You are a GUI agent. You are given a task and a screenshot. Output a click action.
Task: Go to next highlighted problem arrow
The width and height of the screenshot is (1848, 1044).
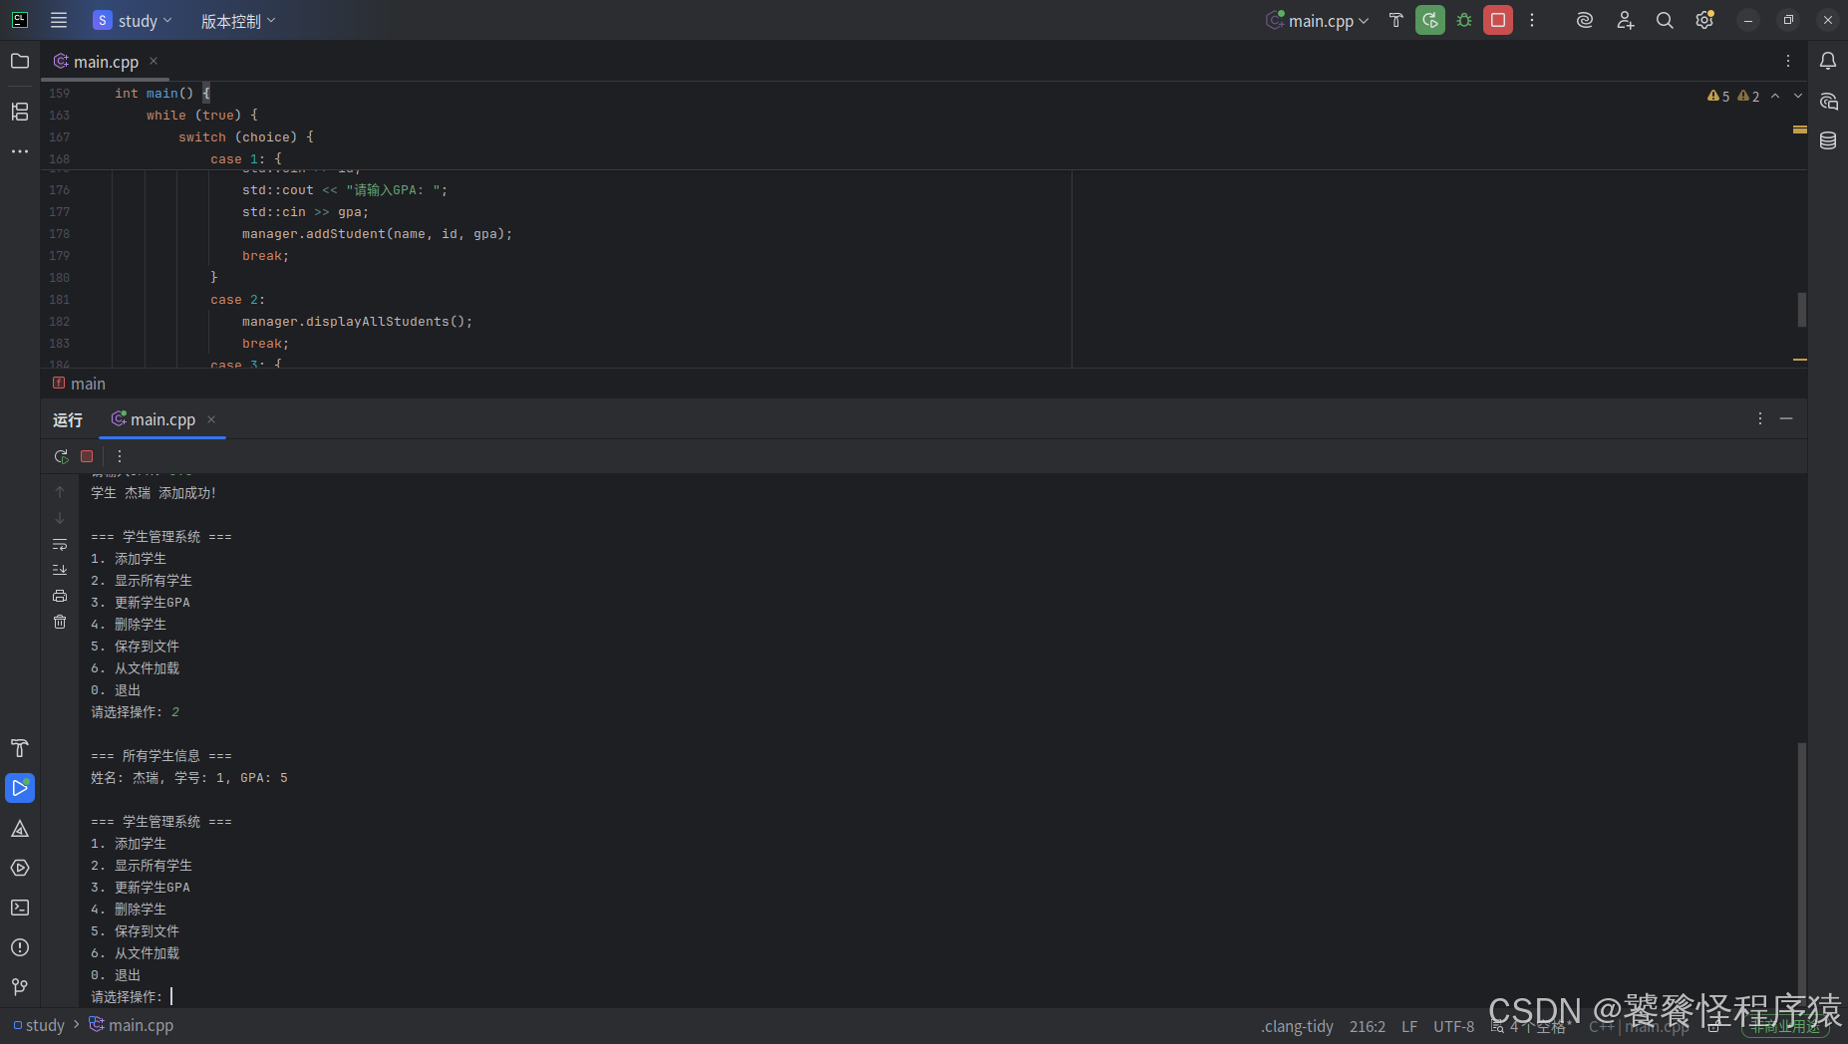coord(1798,96)
